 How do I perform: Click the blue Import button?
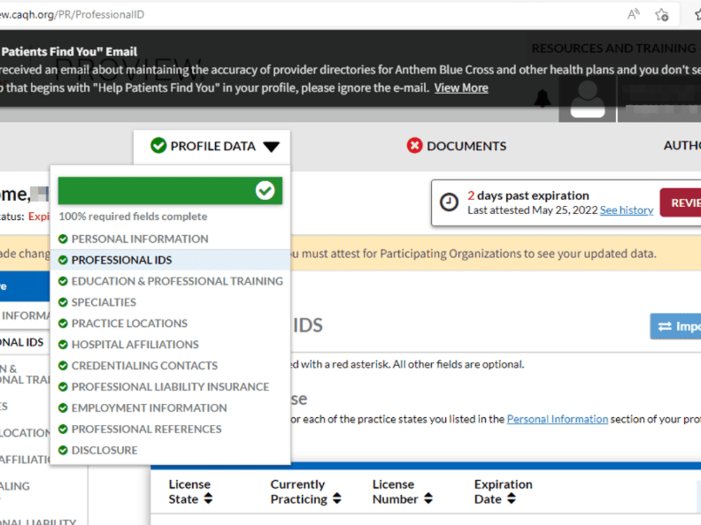[x=676, y=326]
